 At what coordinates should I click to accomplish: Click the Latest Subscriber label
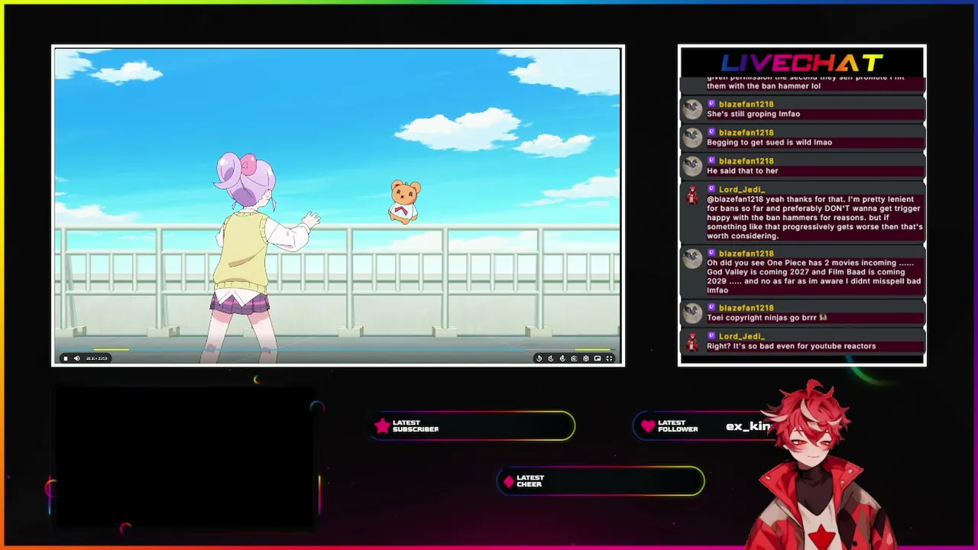(415, 426)
